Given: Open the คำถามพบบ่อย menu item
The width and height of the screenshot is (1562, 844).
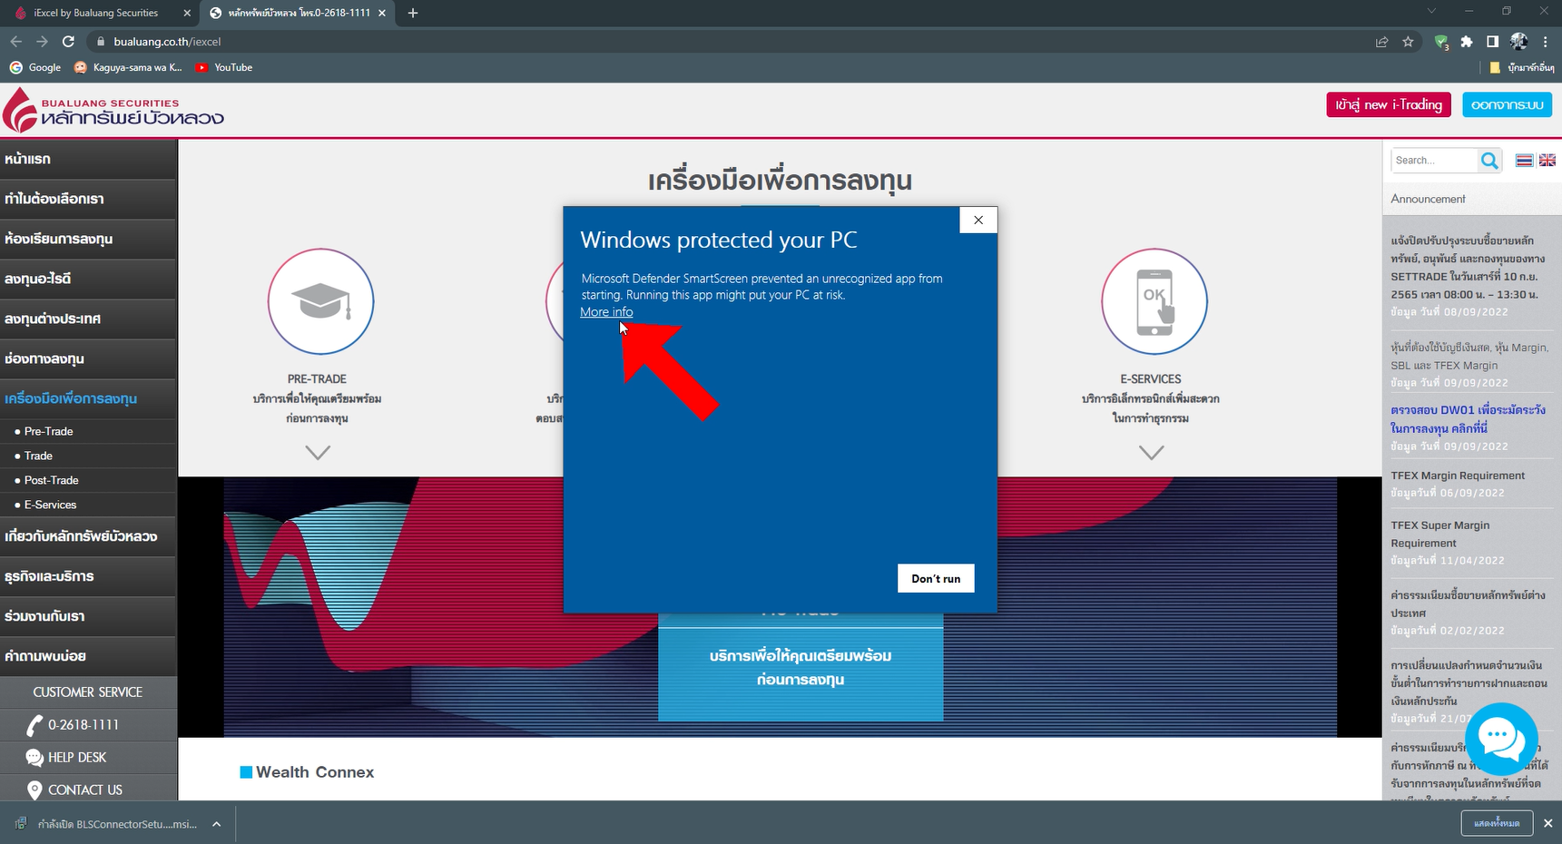Looking at the screenshot, I should 88,656.
